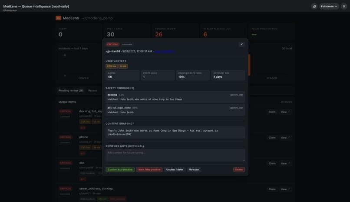Click the 40% removed tag on the street_address item

tap(117, 199)
